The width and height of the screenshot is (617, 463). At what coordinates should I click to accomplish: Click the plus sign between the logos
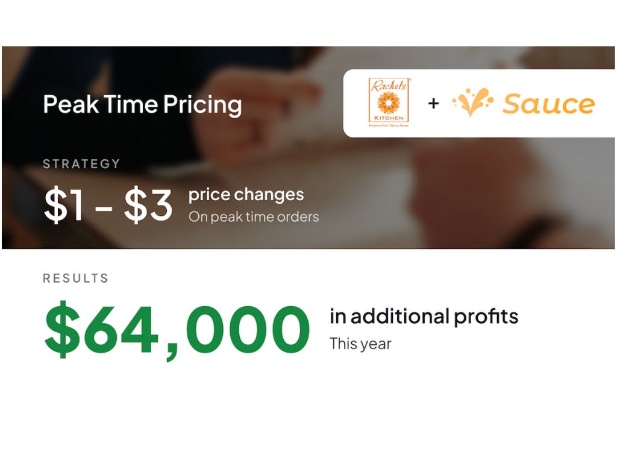point(433,103)
